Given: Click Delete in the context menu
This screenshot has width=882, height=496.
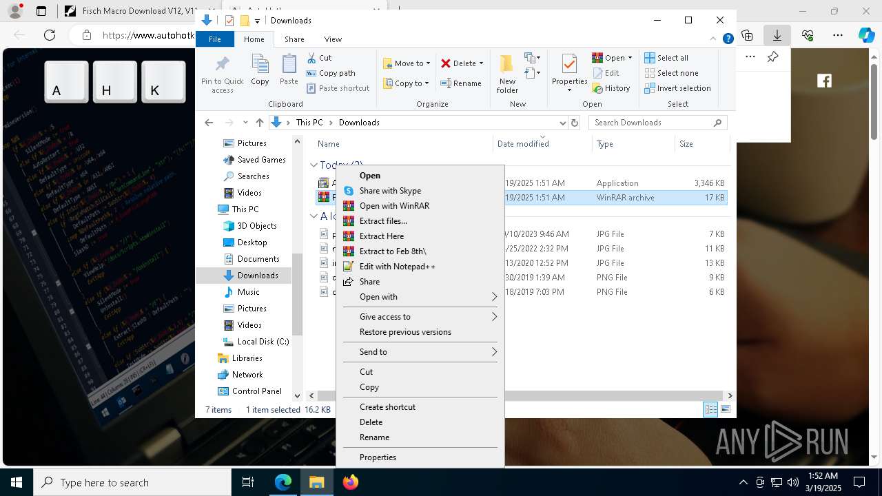Looking at the screenshot, I should click(420, 422).
